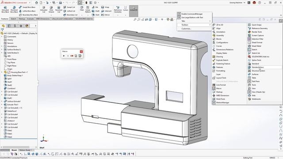Activate the Extruded Cut tool
The width and height of the screenshot is (283, 159).
(44, 9)
